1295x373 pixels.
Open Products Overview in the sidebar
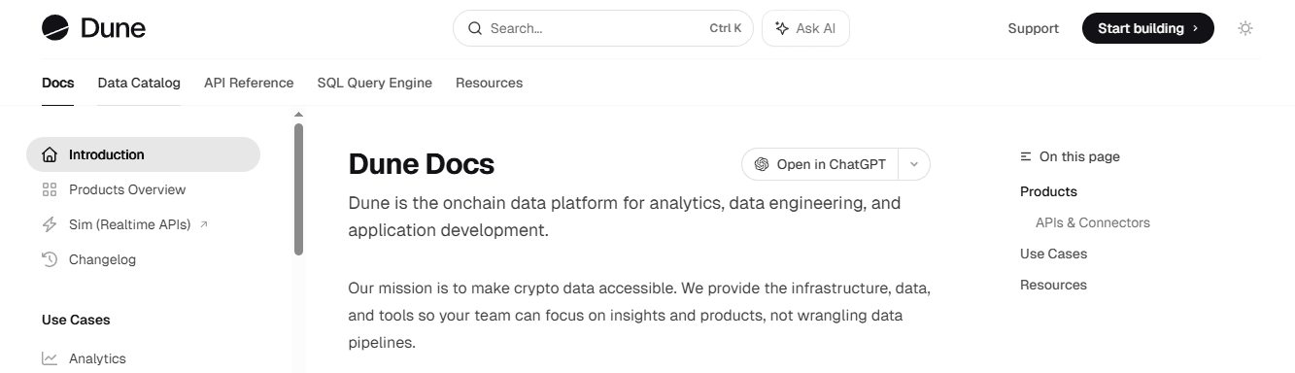143,189
